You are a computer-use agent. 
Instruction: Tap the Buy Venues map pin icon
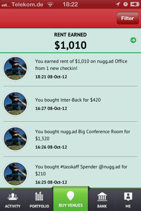(x=71, y=196)
